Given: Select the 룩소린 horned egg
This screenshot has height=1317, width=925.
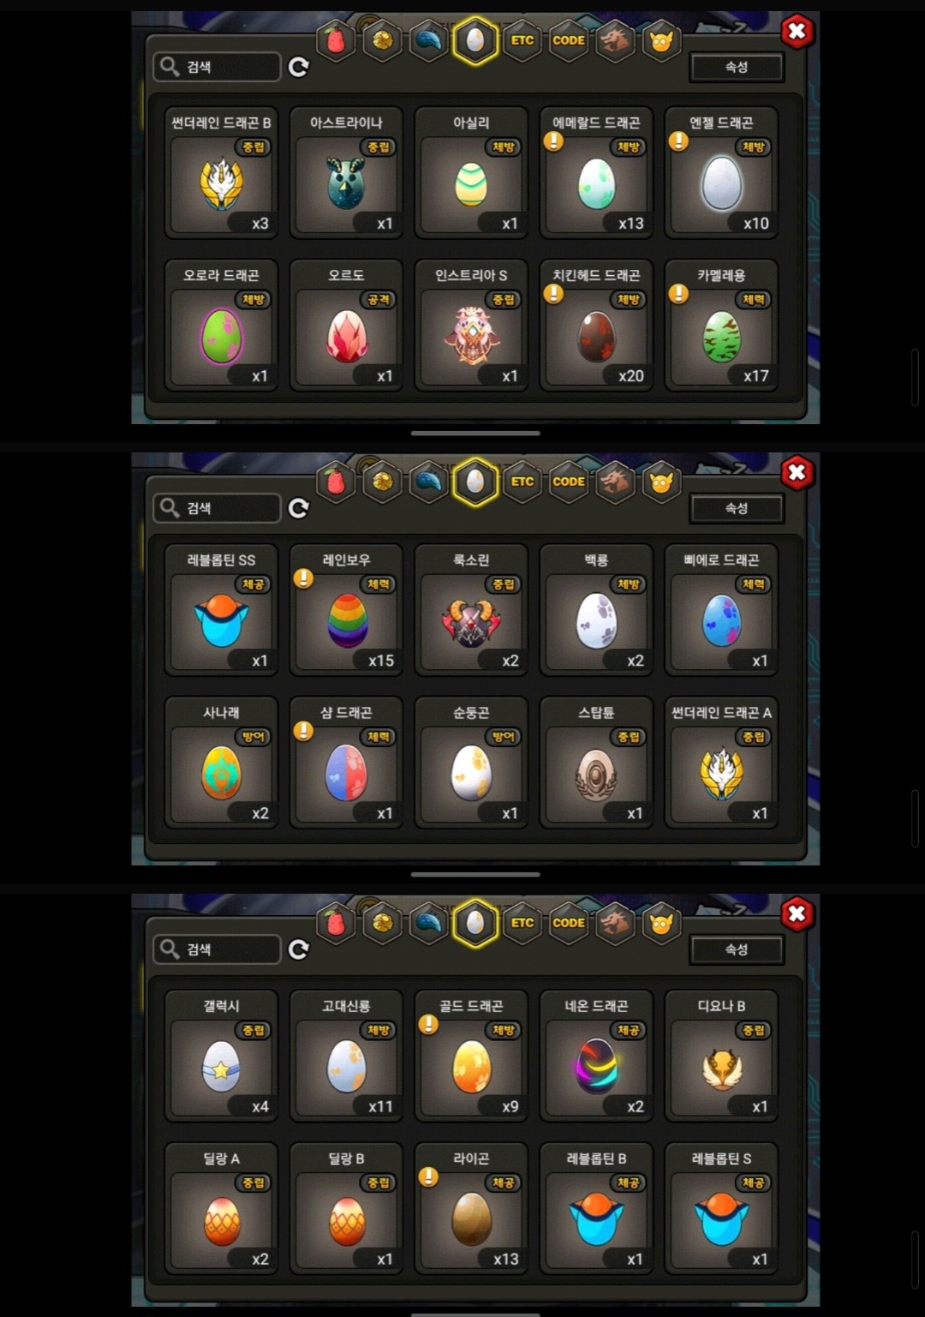Looking at the screenshot, I should tap(471, 609).
